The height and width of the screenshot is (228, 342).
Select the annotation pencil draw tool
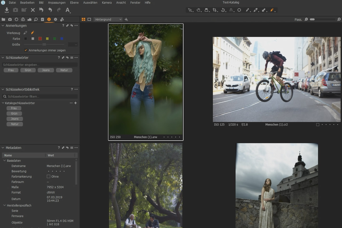point(25,33)
